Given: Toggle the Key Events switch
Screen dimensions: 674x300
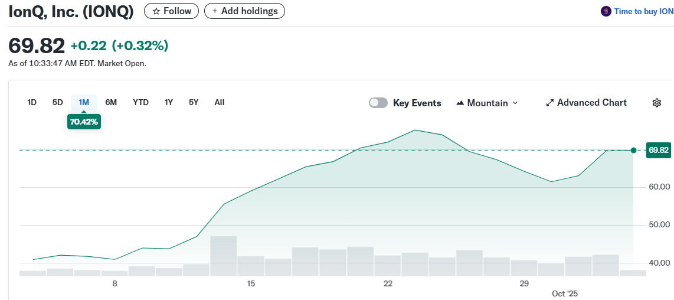Looking at the screenshot, I should (x=378, y=103).
